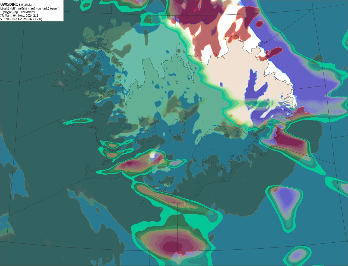The height and width of the screenshot is (266, 348).
Task: Click the "Lágský (blá), miðský (rauð)" legend line
Action: [30, 8]
